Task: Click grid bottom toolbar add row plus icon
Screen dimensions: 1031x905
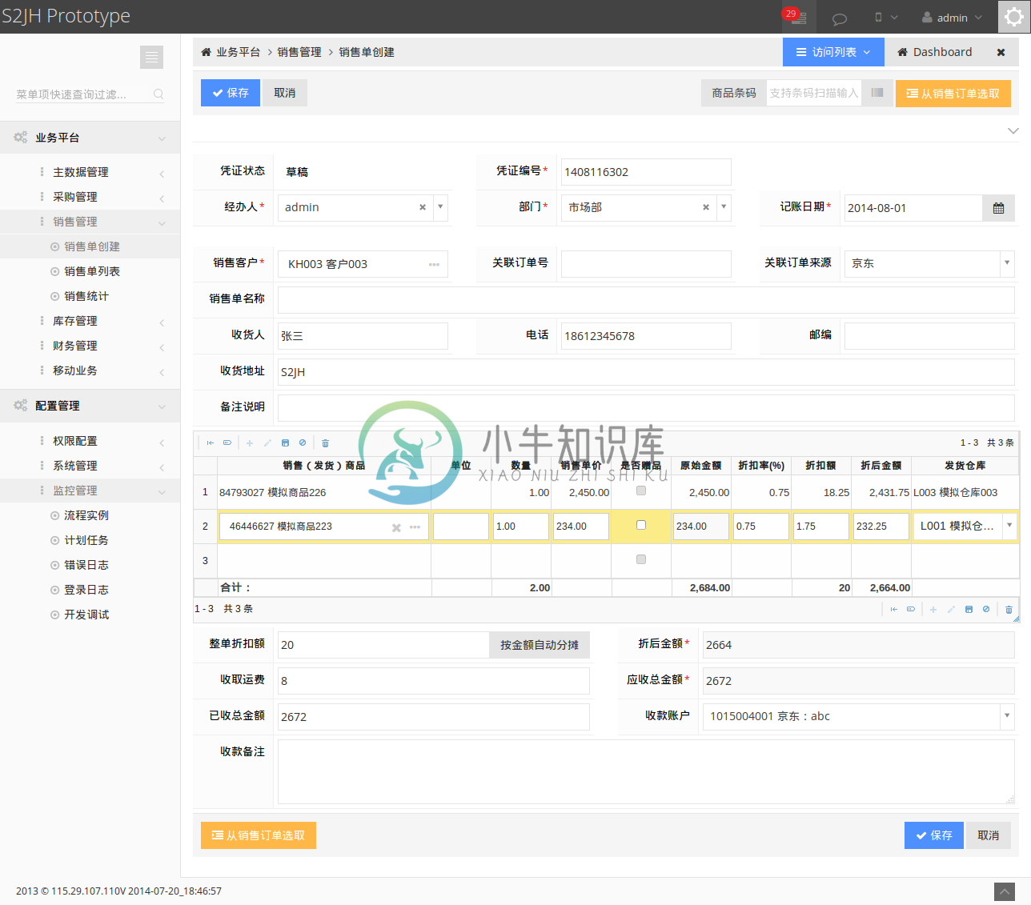Action: (x=933, y=610)
